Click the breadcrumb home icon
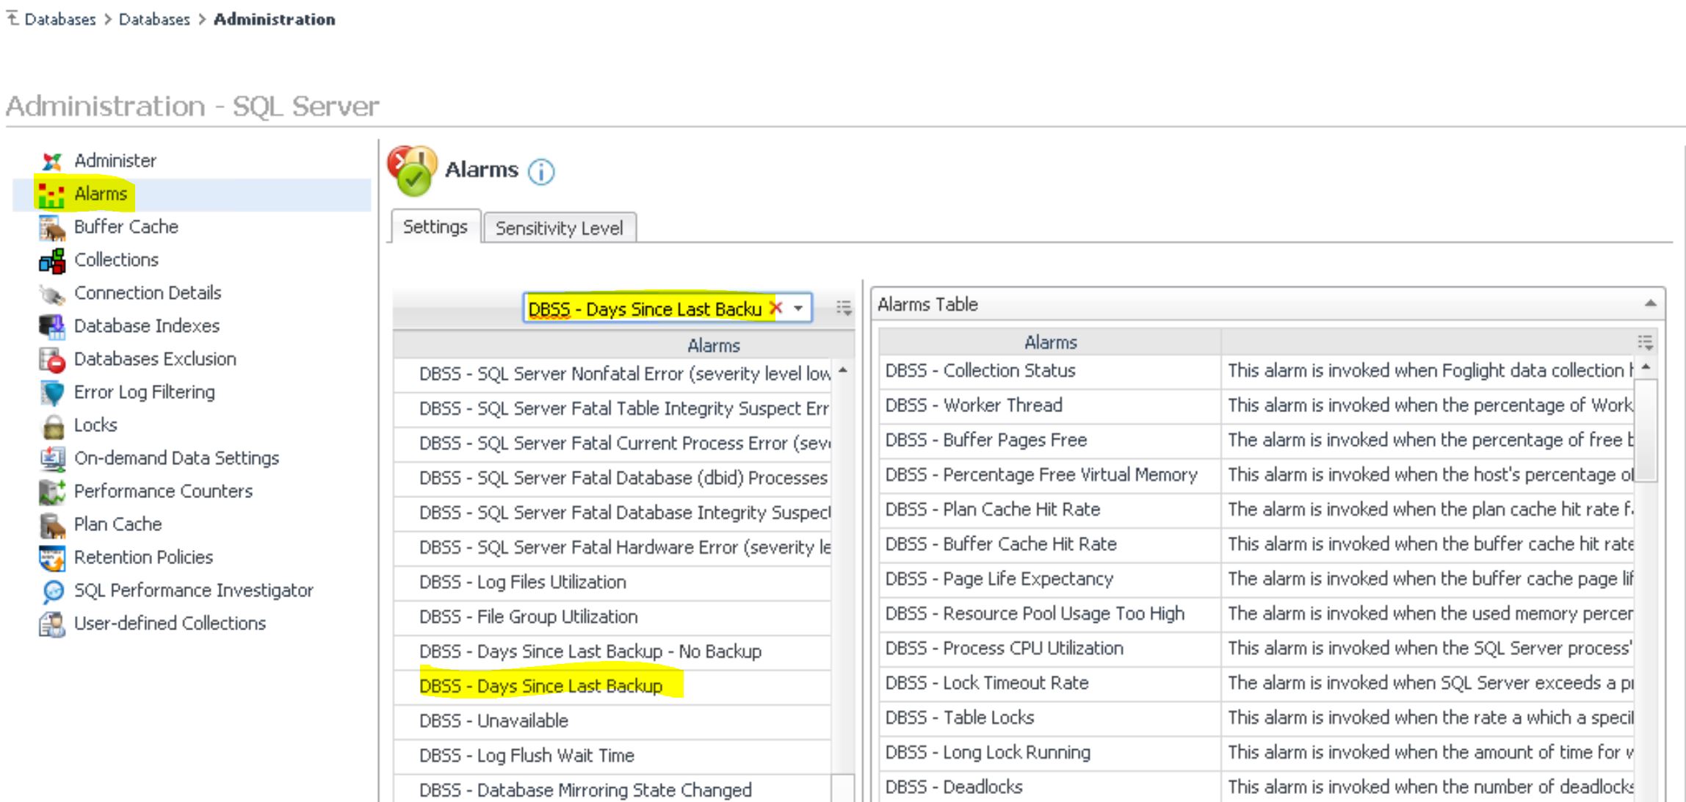 point(12,18)
